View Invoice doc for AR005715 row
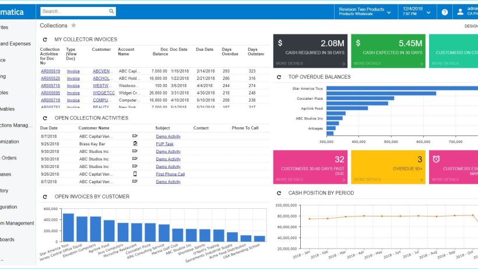 coord(73,86)
